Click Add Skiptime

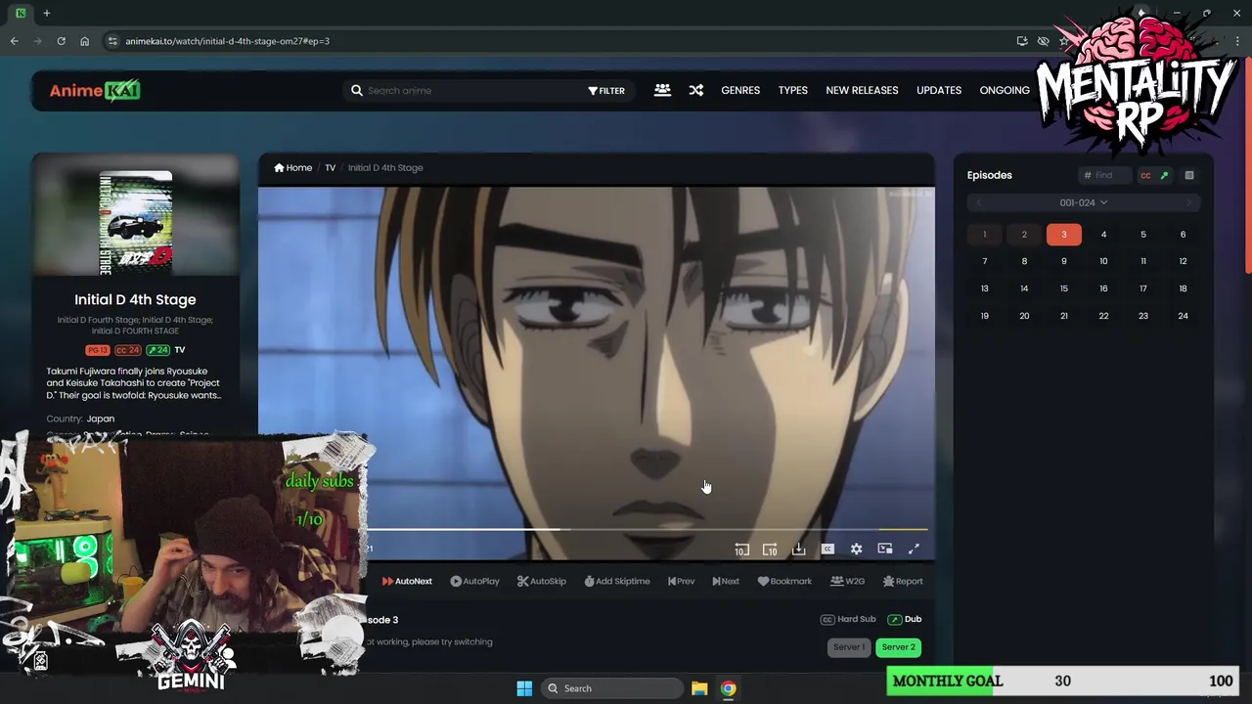click(617, 581)
